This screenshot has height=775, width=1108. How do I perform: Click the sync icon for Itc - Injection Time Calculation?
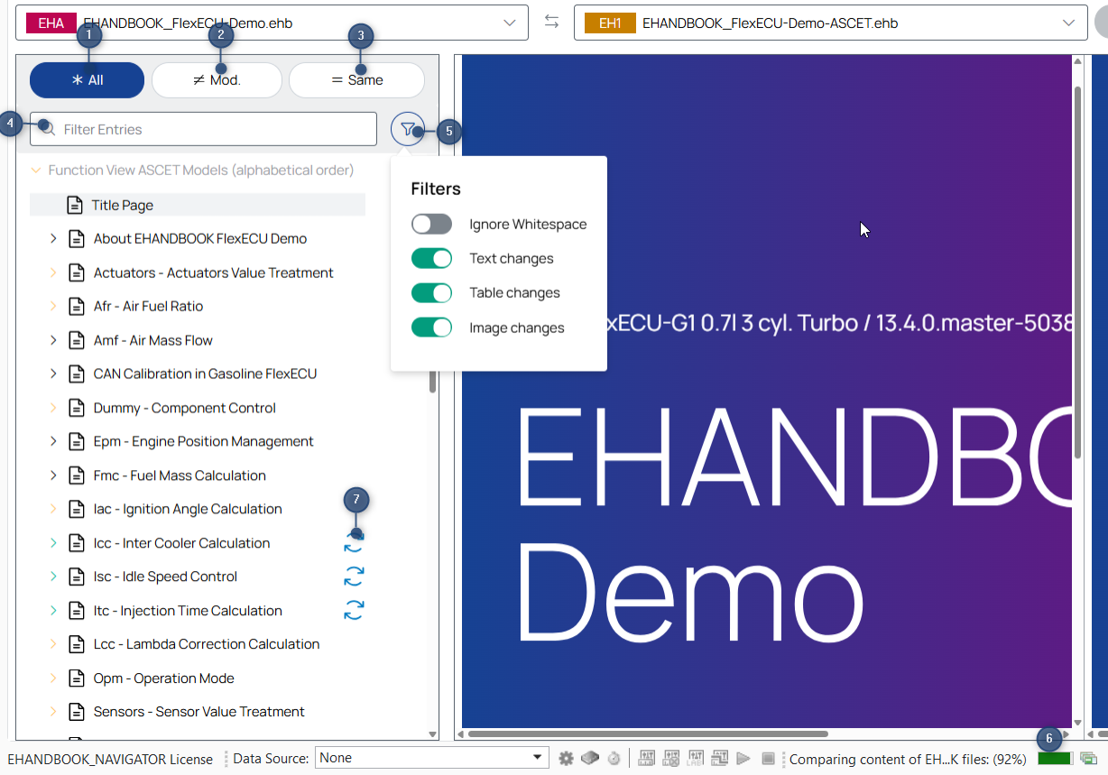point(354,611)
